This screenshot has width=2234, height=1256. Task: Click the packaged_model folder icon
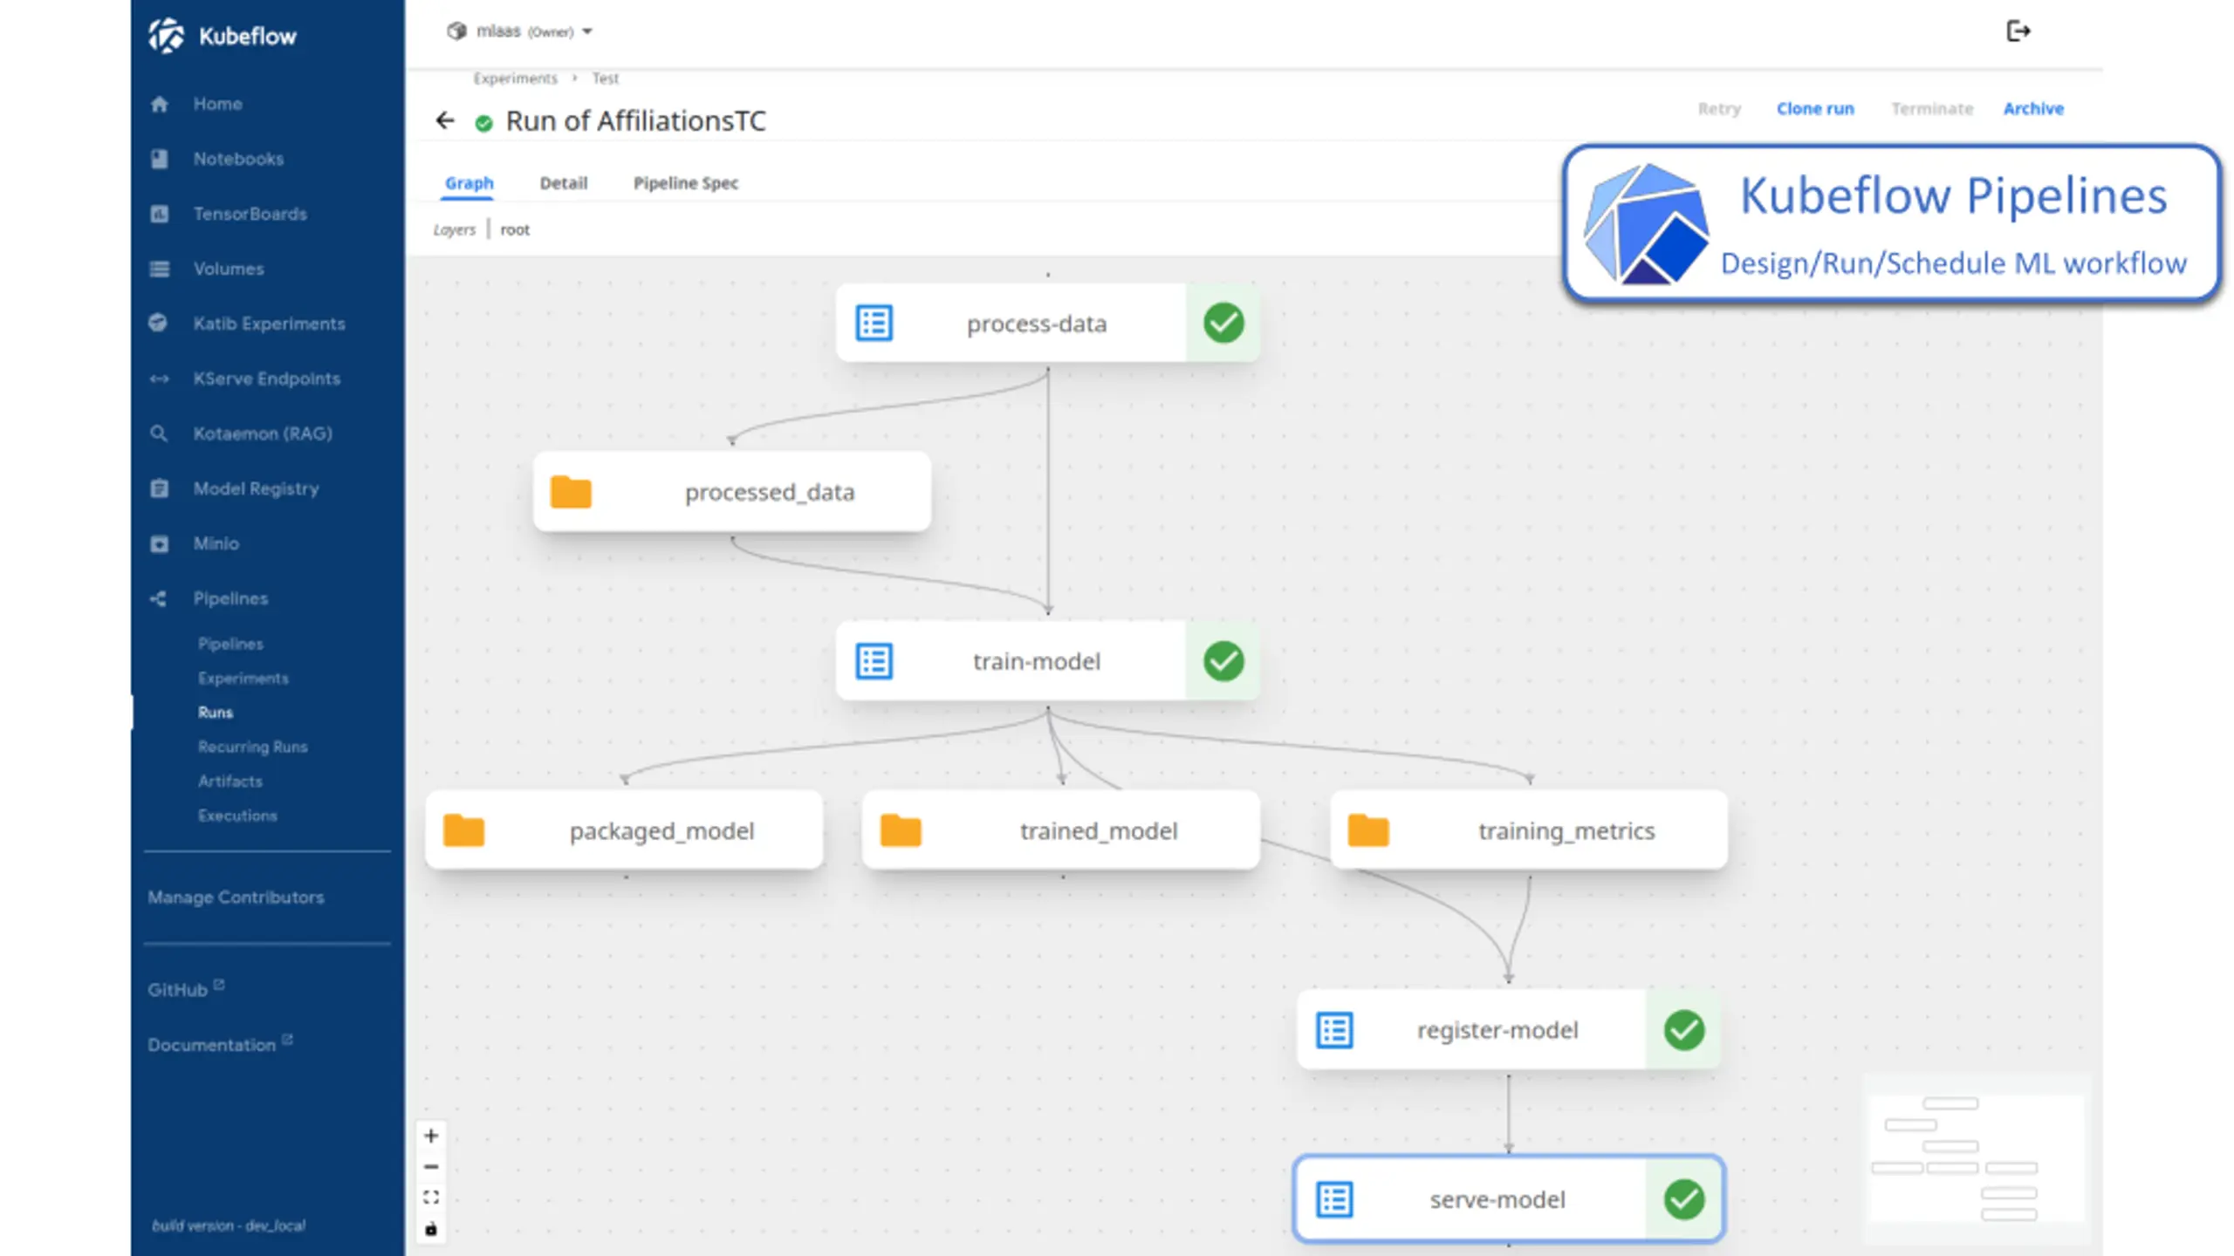click(x=463, y=830)
